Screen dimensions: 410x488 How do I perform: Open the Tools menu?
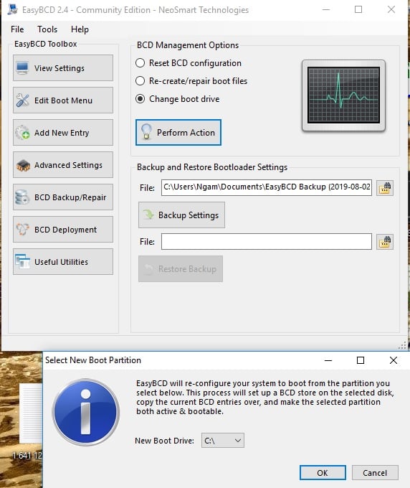(x=47, y=29)
